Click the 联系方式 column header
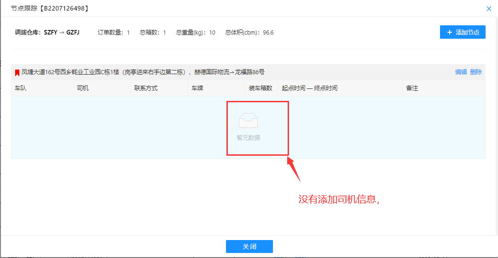 145,88
